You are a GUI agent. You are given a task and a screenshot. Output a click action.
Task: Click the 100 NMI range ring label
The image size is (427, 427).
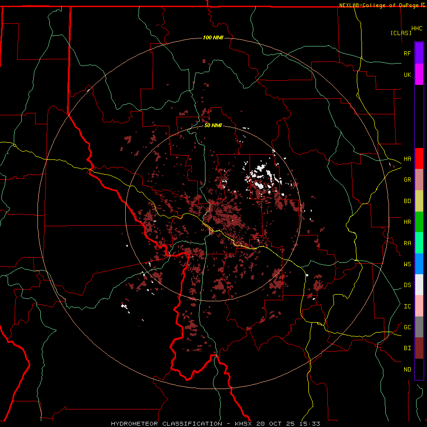[213, 37]
